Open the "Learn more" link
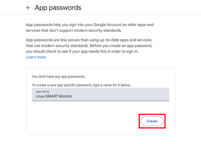Screen dimensions: 201x144 click(36, 57)
